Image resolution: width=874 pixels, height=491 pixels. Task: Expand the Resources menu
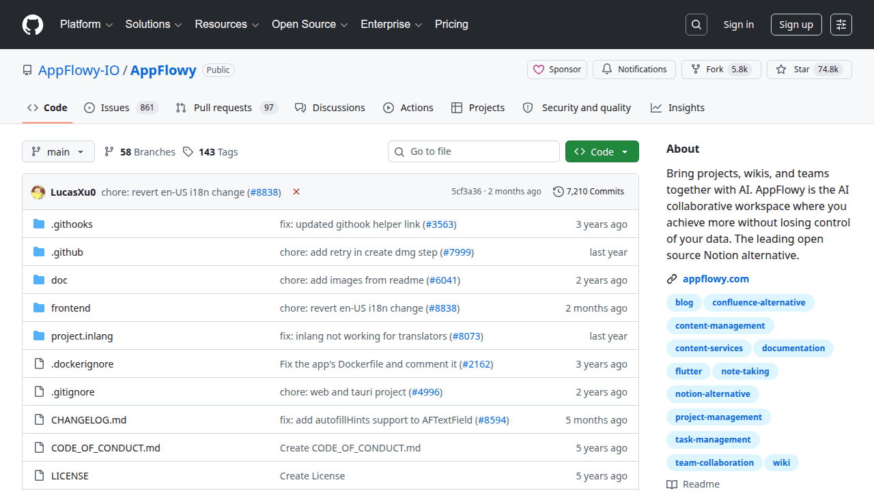pos(227,25)
